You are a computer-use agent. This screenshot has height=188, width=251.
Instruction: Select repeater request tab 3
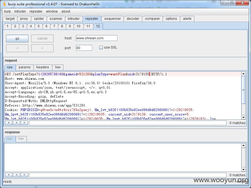pos(23,26)
